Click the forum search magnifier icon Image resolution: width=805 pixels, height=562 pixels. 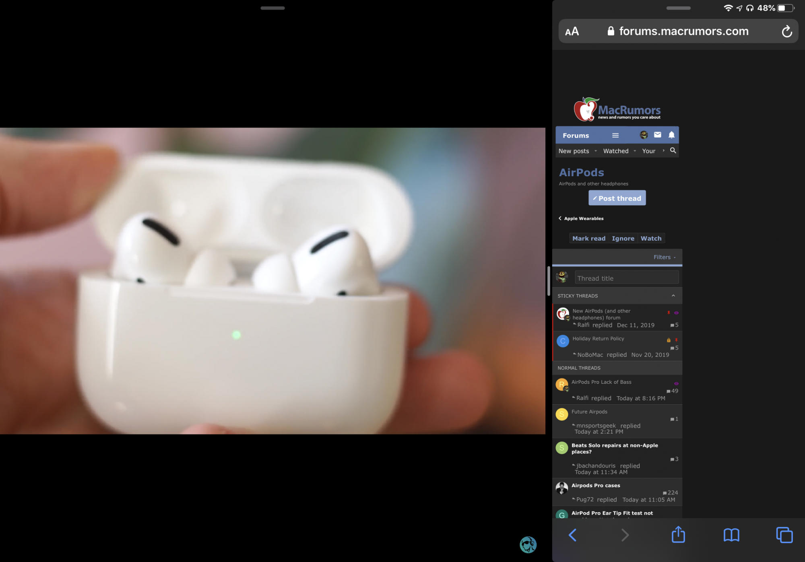(673, 150)
